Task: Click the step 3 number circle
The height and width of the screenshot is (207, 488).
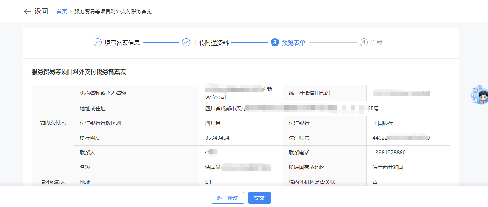Action: point(275,43)
